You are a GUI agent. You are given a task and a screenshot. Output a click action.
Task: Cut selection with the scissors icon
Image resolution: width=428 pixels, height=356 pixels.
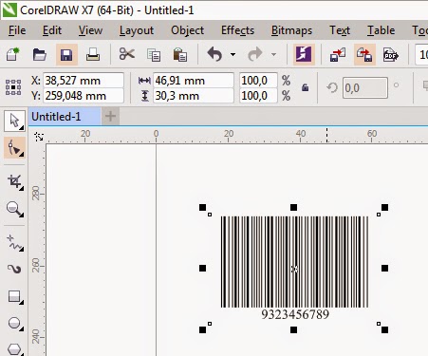(127, 54)
